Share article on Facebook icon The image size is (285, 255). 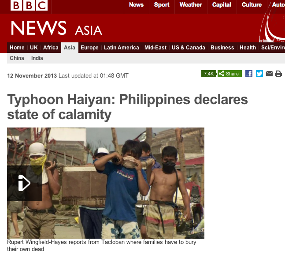(x=249, y=74)
